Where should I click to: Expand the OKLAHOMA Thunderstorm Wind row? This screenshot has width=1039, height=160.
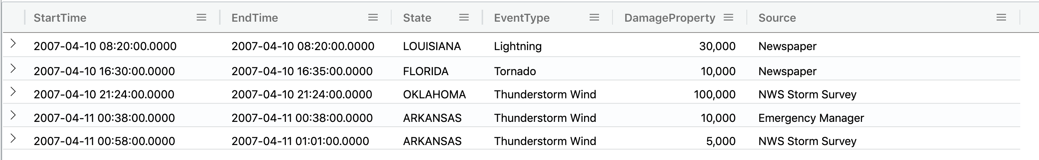point(13,92)
